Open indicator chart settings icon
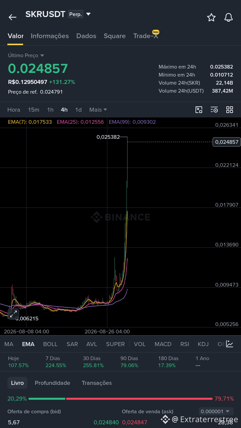Image resolution: width=241 pixels, height=428 pixels. tap(230, 344)
